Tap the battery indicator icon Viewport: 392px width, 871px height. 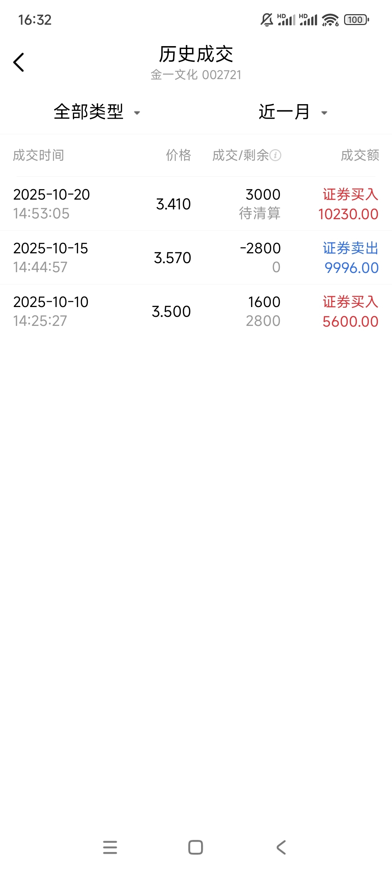356,20
